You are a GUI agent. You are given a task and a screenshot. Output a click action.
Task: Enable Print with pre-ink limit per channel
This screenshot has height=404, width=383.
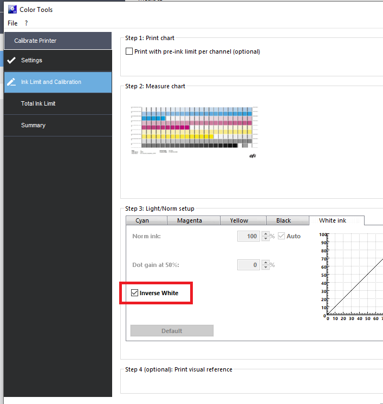(x=129, y=51)
